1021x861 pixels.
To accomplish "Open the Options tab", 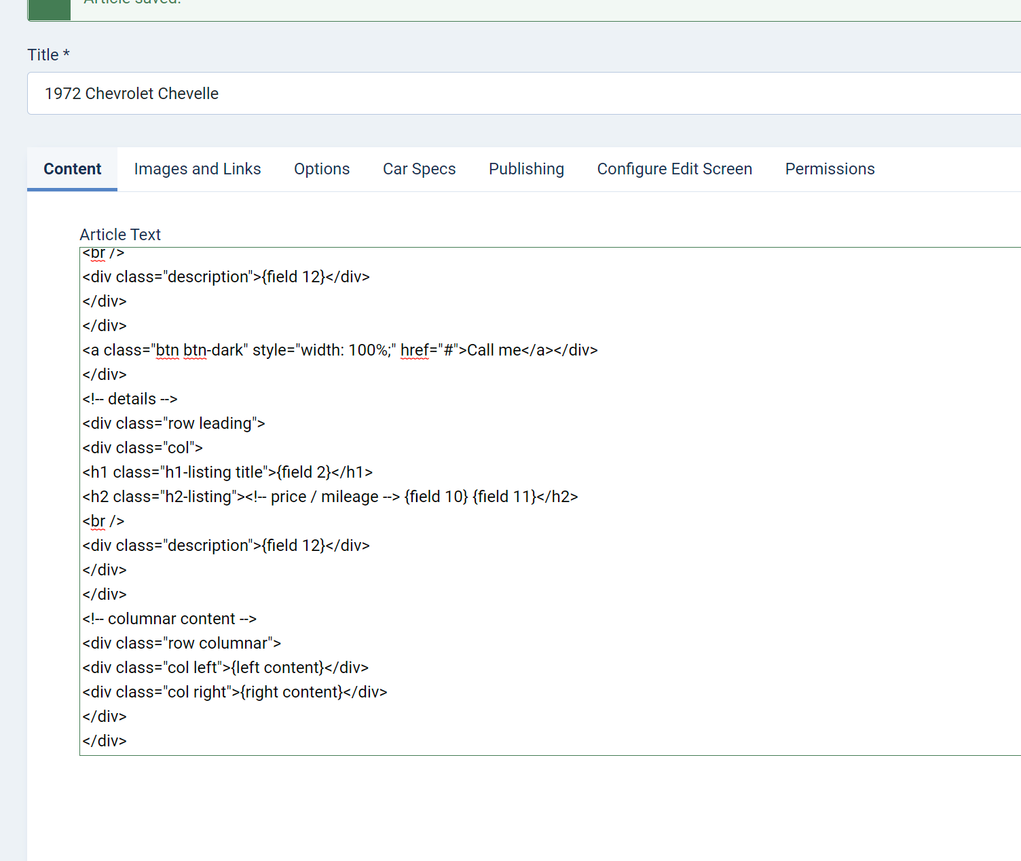I will 322,169.
